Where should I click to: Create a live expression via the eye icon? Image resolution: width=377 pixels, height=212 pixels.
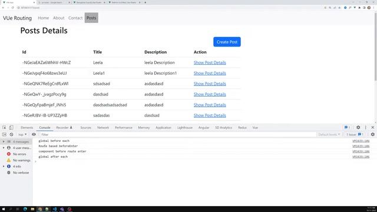(34, 134)
